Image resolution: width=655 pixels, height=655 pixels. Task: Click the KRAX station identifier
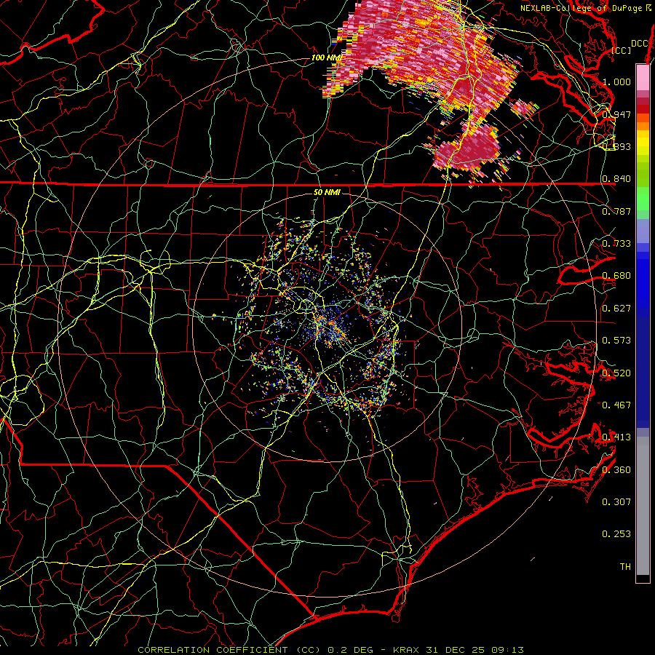point(408,650)
